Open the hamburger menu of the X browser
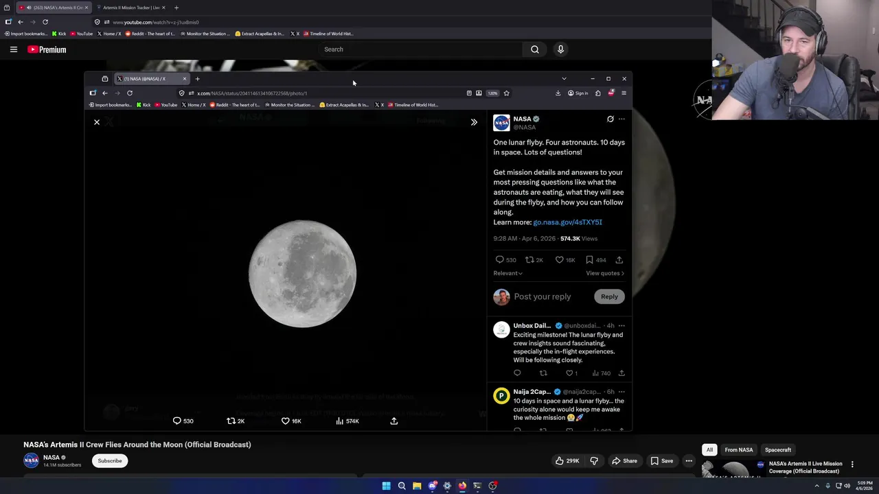The image size is (879, 494). [624, 93]
